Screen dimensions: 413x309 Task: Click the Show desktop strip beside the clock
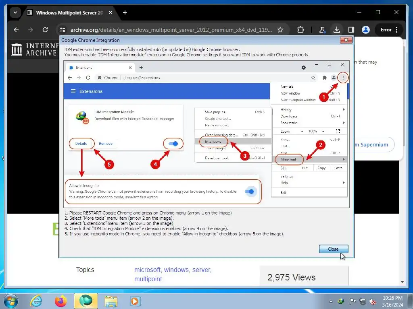pos(410,301)
